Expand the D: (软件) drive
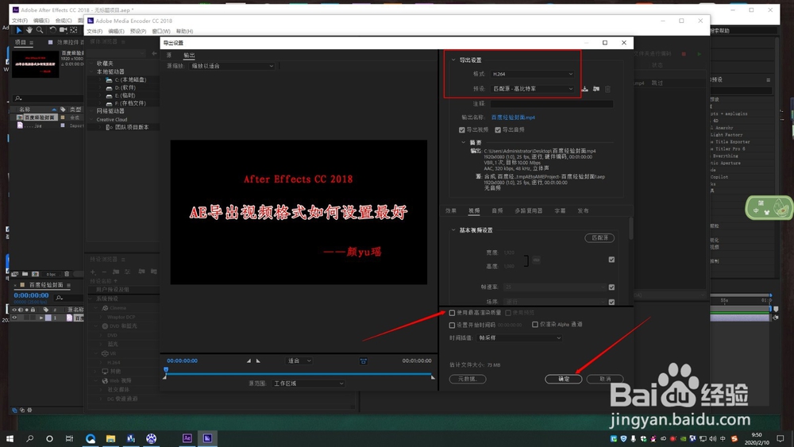This screenshot has height=447, width=794. (100, 87)
